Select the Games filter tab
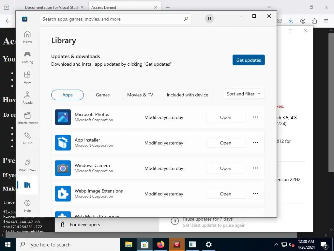Screen dimensions: 334x251 pos(103,95)
